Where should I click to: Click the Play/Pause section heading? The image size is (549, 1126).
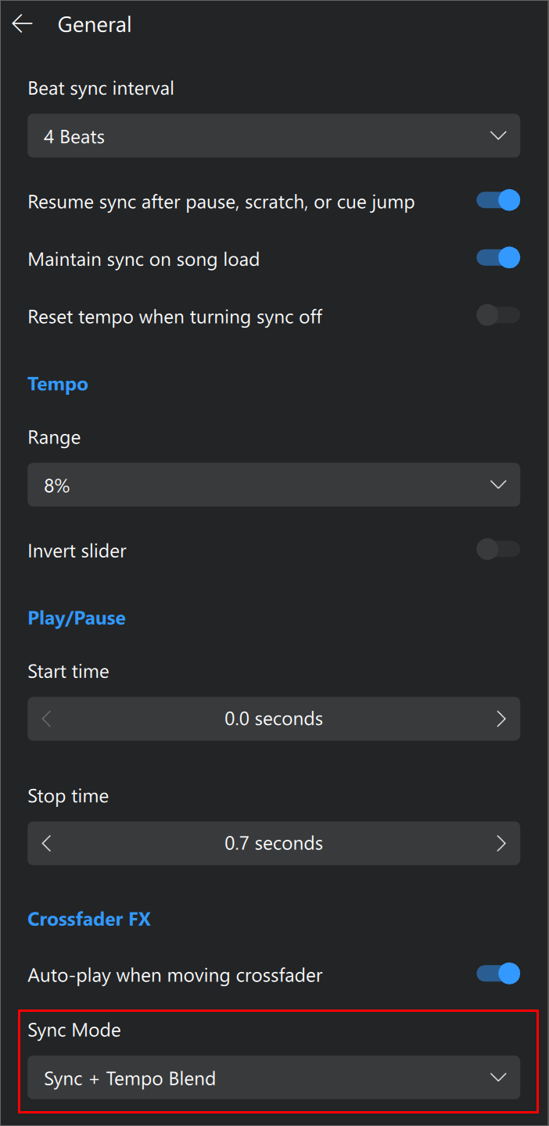click(77, 618)
